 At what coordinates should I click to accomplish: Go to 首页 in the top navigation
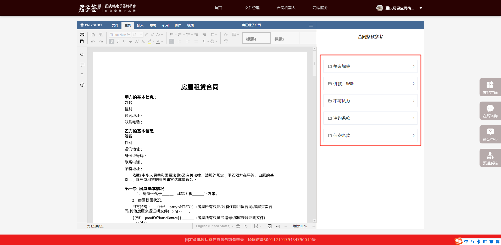pyautogui.click(x=218, y=8)
